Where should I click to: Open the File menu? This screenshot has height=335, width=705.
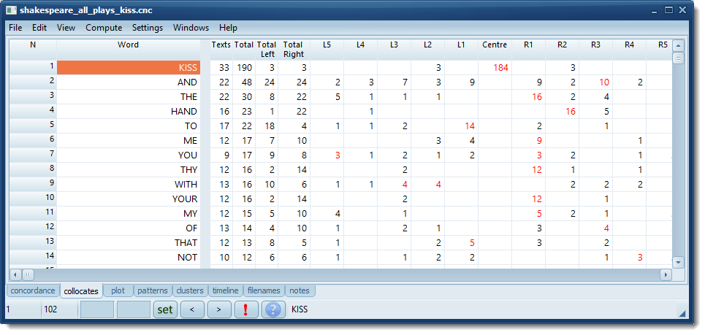(15, 28)
